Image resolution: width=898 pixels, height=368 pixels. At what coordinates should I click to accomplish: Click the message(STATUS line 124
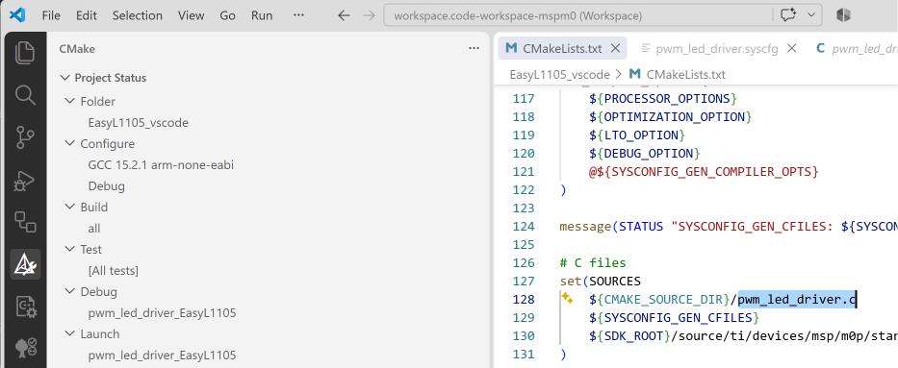729,227
